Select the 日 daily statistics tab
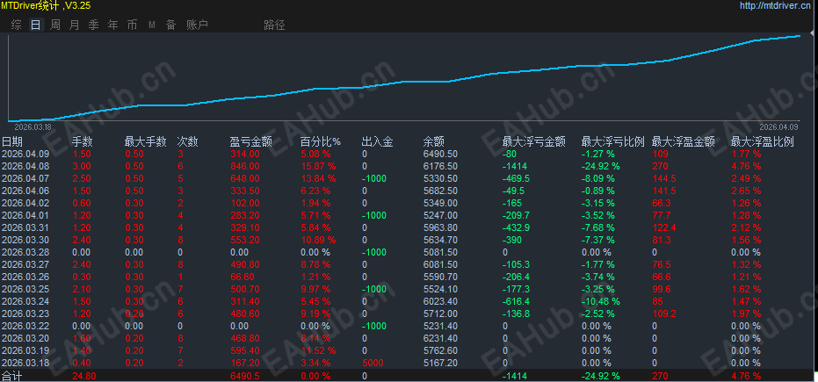Screen dimensions: 818x382 click(35, 25)
